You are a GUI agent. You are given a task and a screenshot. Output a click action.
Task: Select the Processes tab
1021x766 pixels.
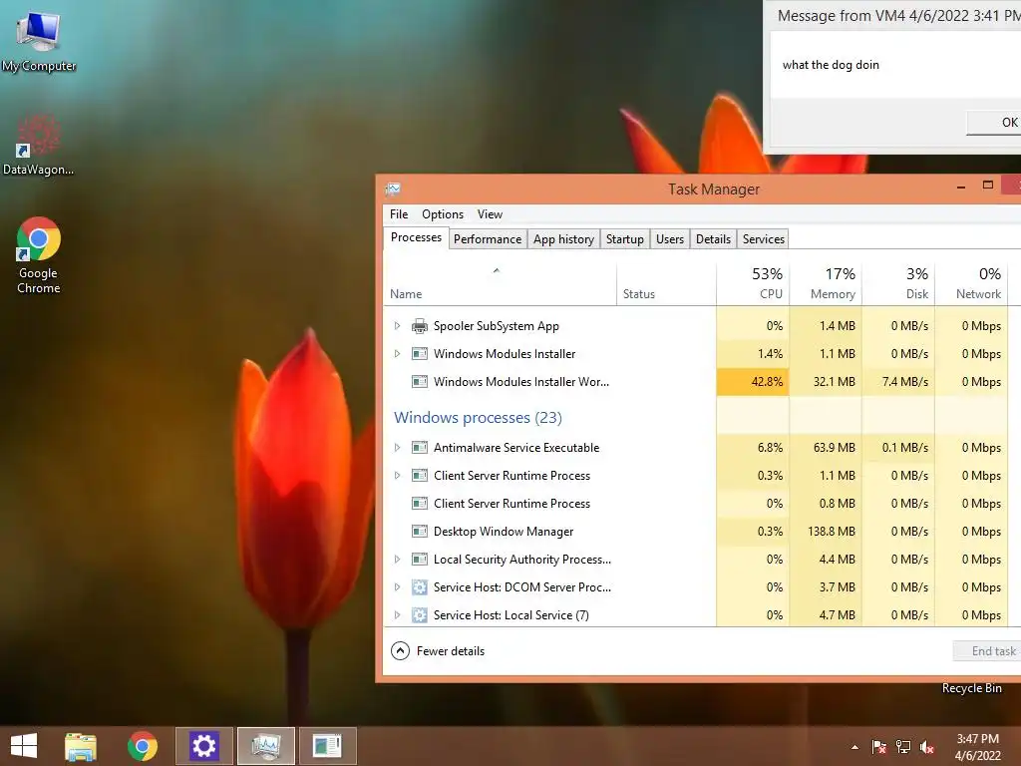click(416, 237)
